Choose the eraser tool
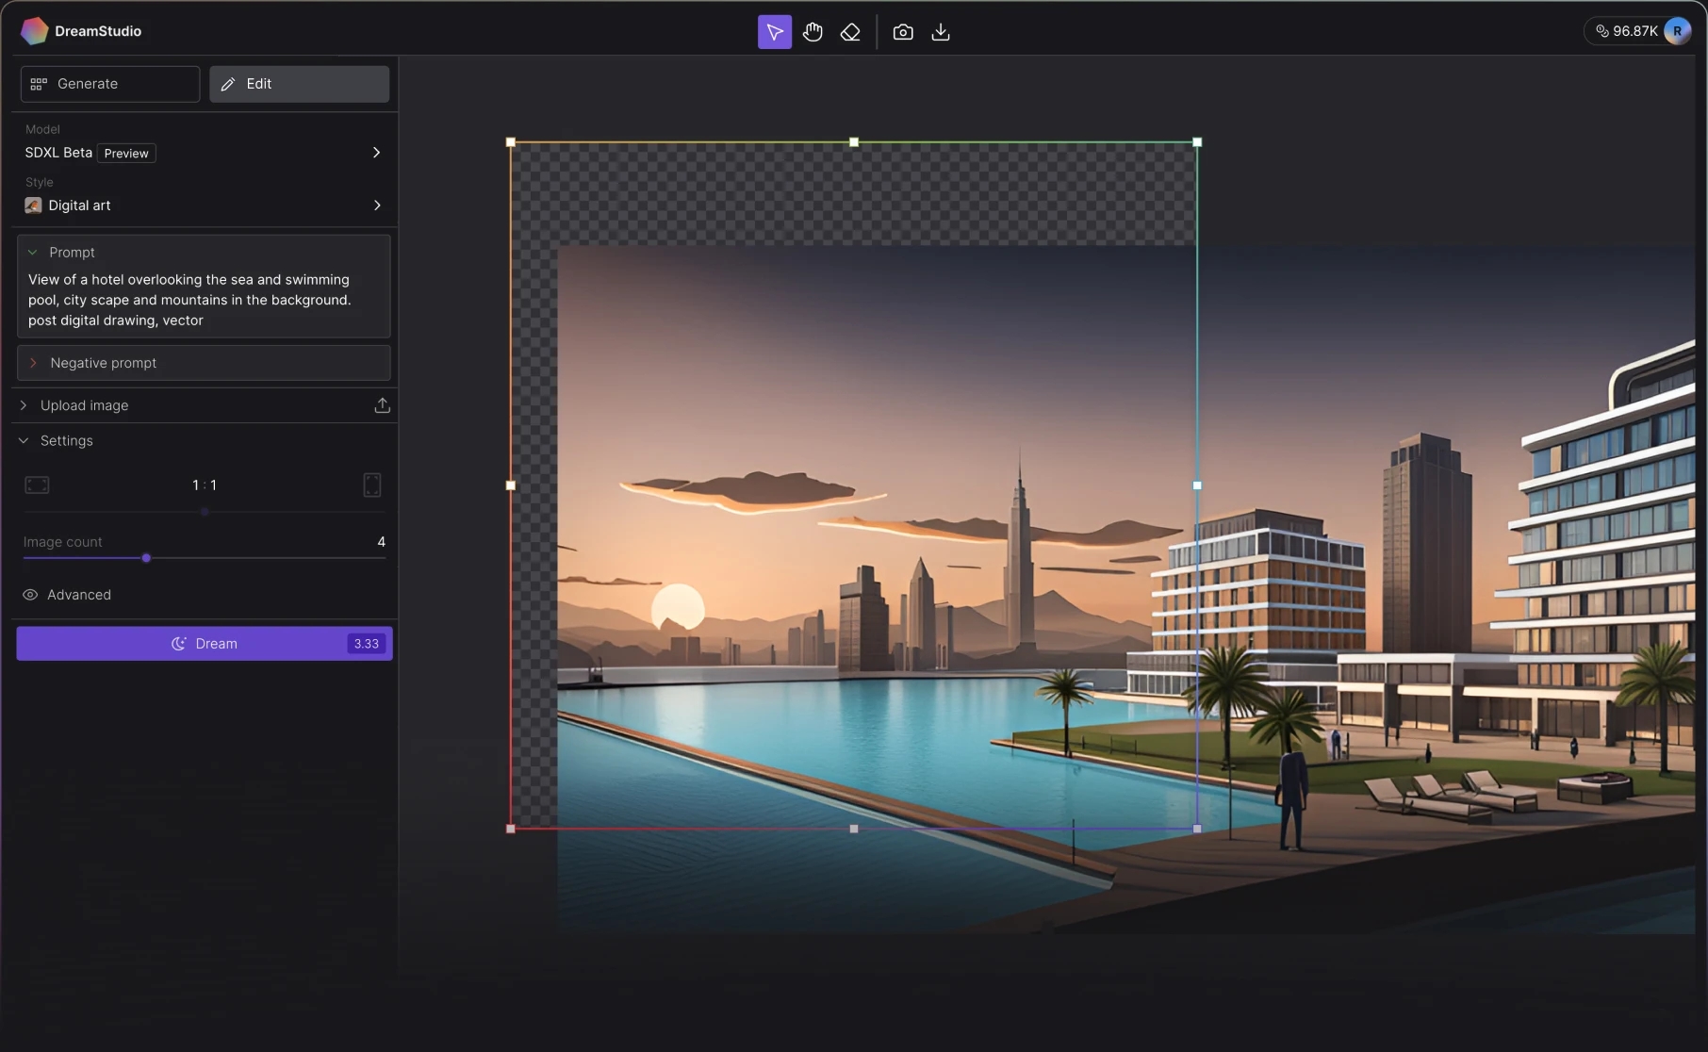The image size is (1708, 1052). (850, 32)
